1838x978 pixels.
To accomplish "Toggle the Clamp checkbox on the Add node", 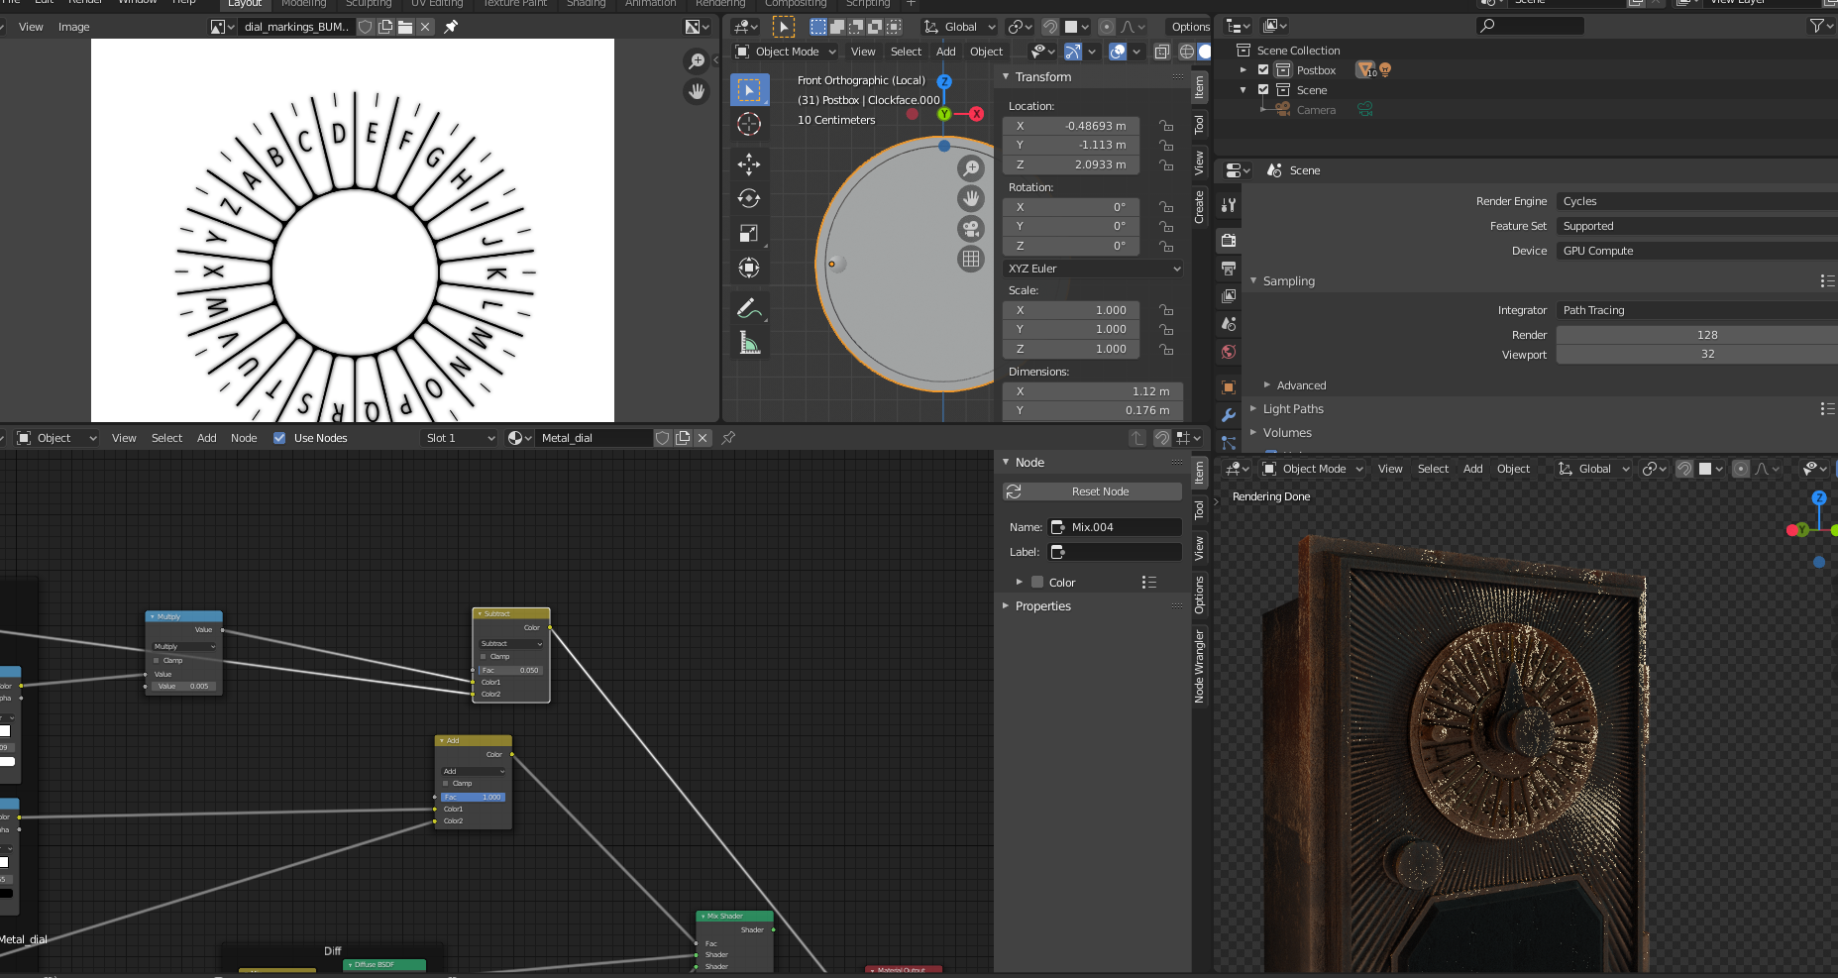I will coord(446,783).
